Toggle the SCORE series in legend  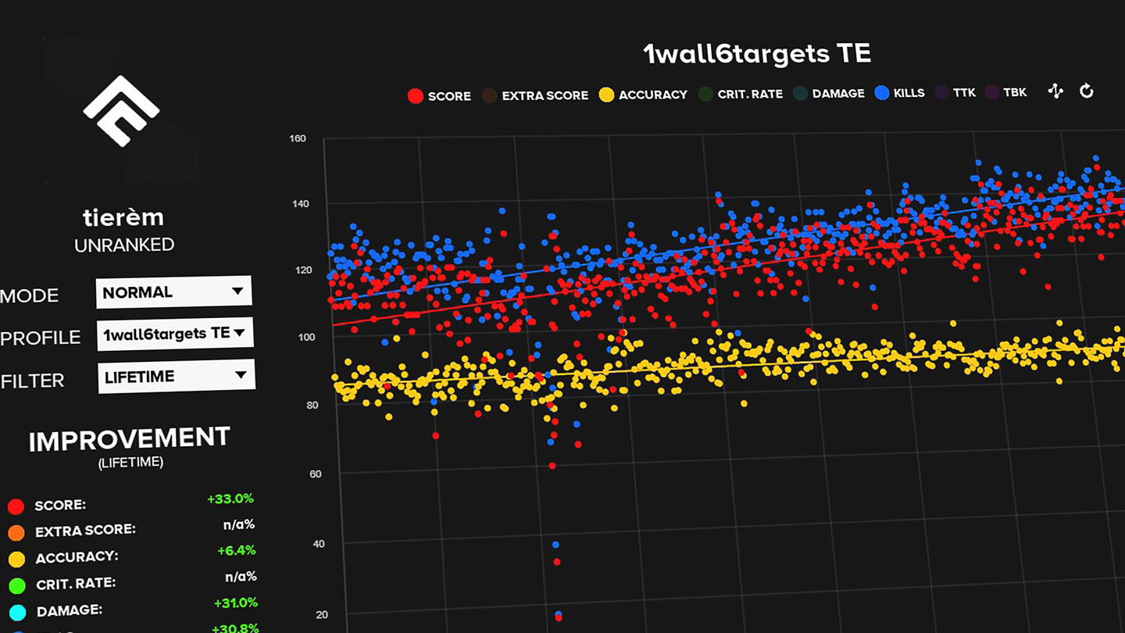pos(439,95)
